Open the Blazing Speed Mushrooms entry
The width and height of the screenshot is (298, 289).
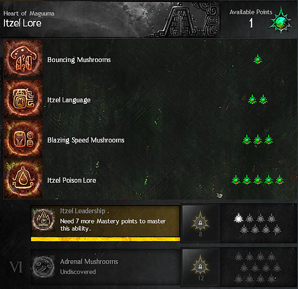(x=86, y=140)
